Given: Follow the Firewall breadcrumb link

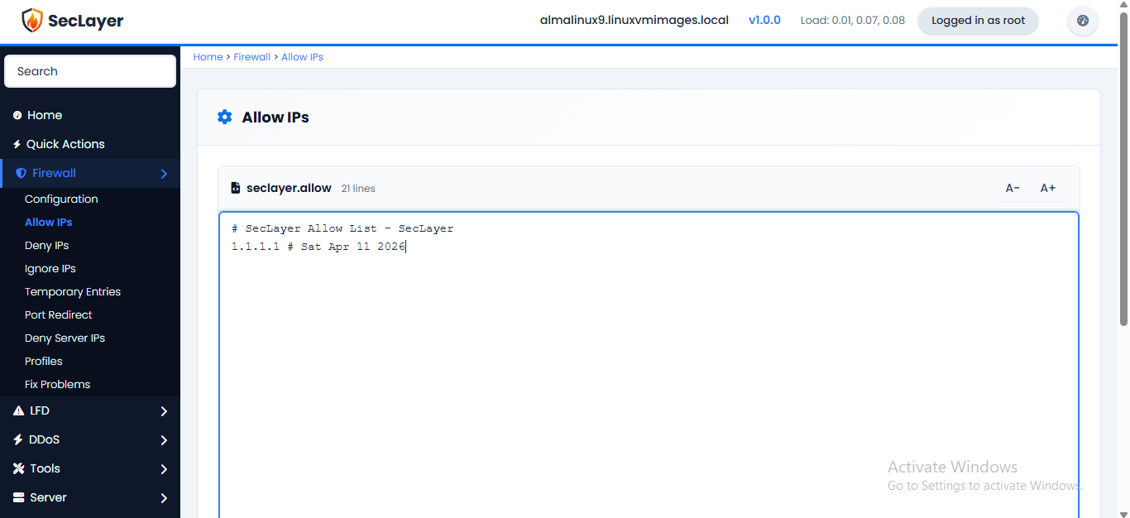Looking at the screenshot, I should pos(252,57).
